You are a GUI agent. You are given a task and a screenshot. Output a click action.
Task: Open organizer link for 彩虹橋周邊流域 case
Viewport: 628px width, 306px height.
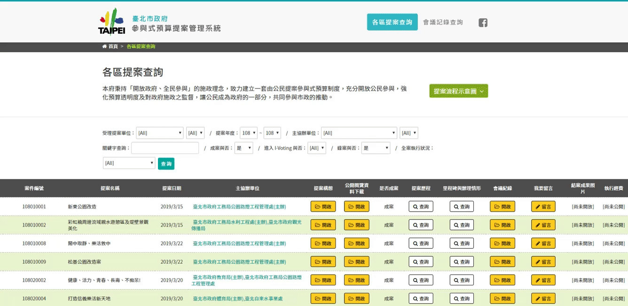pyautogui.click(x=247, y=225)
